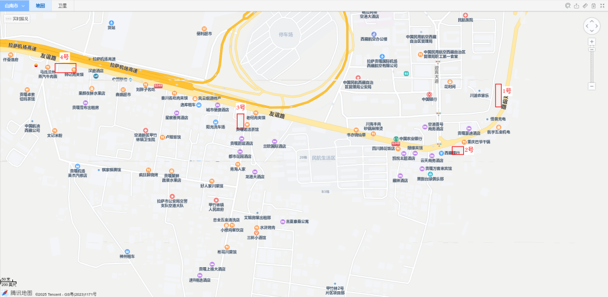Image resolution: width=608 pixels, height=297 pixels.
Task: Zoom out with the bottom minus button
Action: [x=592, y=86]
